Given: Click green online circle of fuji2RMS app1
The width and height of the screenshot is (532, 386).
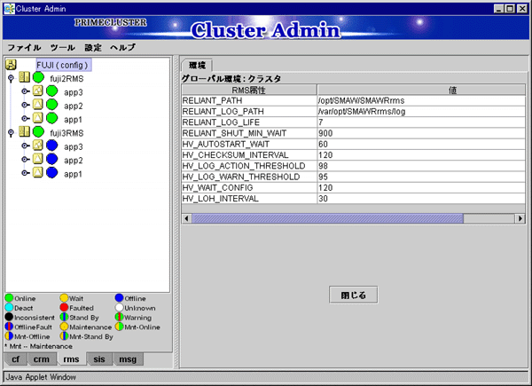Looking at the screenshot, I should click(51, 119).
